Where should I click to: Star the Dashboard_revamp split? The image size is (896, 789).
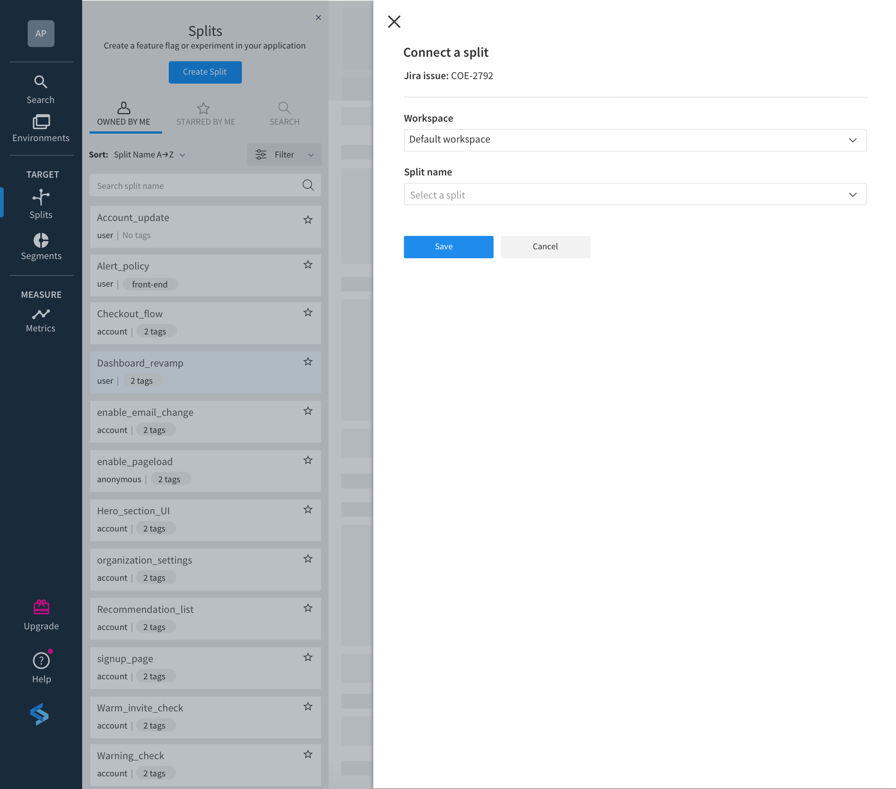point(308,362)
